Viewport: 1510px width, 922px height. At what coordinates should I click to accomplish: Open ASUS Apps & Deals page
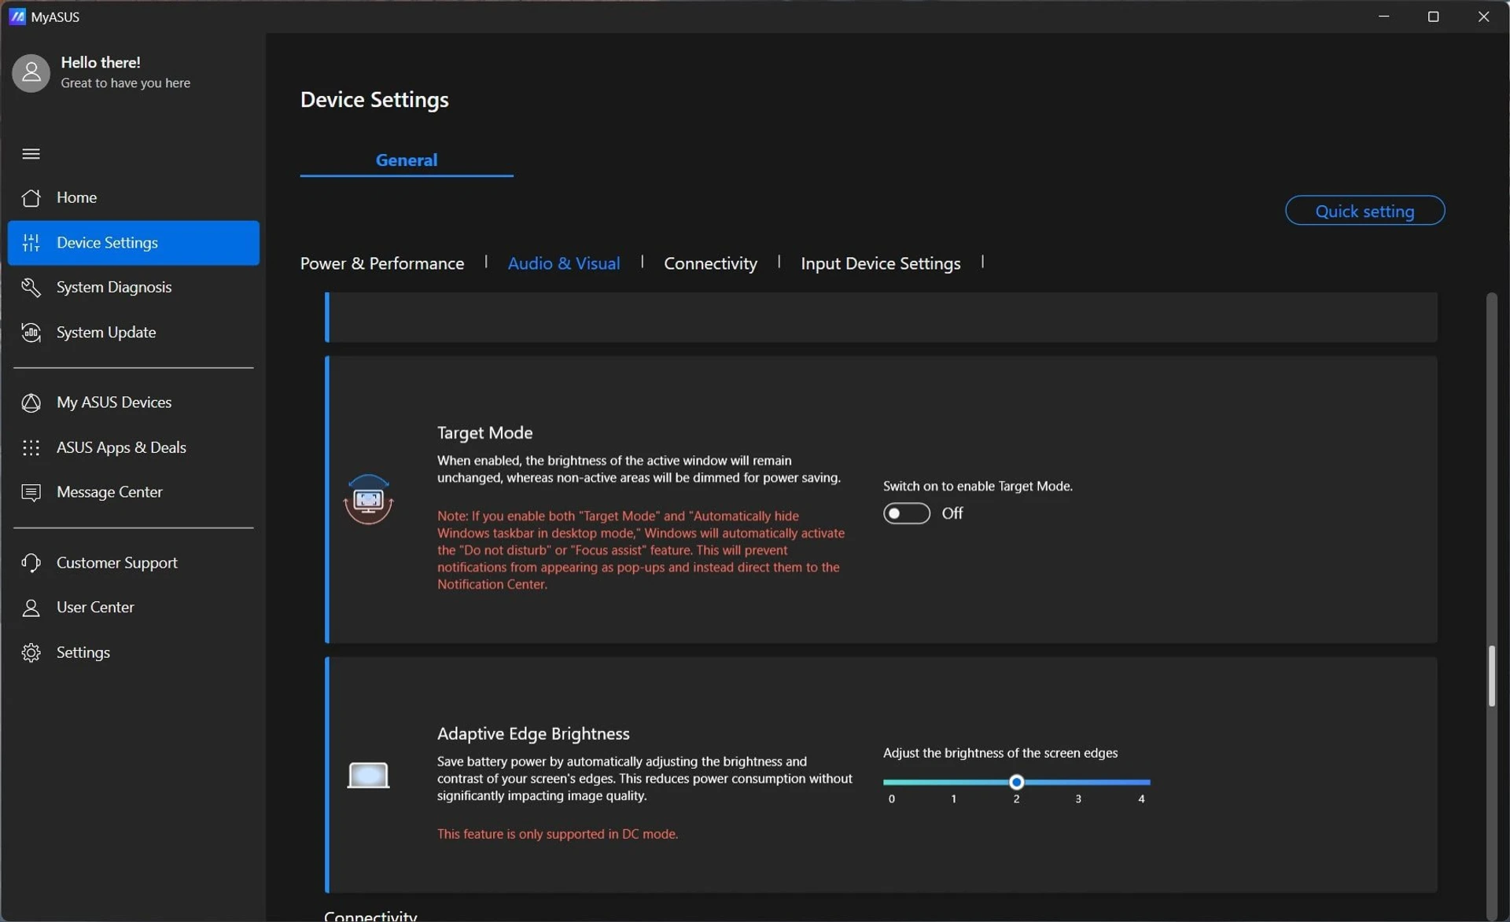click(x=134, y=448)
